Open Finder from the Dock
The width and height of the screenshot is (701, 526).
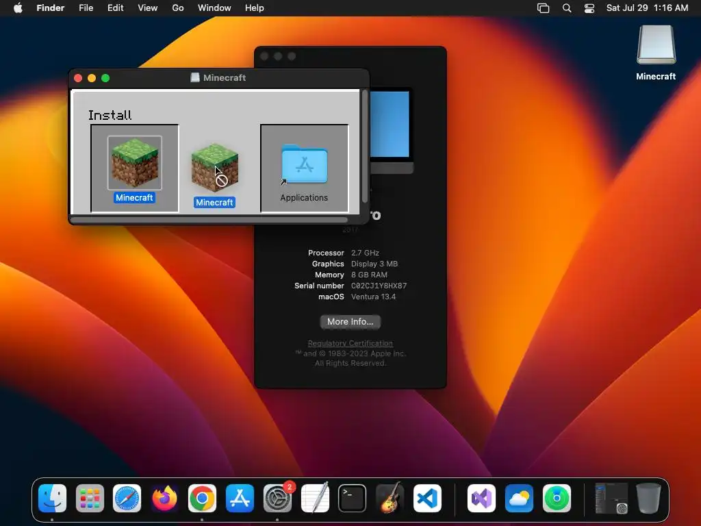(x=52, y=498)
